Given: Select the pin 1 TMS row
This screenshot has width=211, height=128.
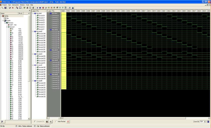Looking at the screenshot, I should (x=16, y=31).
